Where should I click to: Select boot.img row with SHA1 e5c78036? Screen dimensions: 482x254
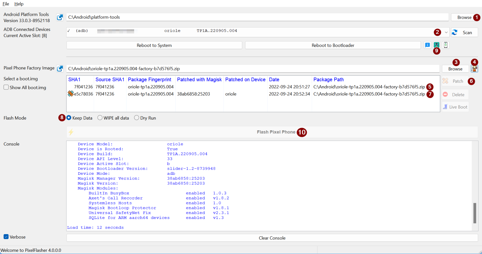(253, 94)
